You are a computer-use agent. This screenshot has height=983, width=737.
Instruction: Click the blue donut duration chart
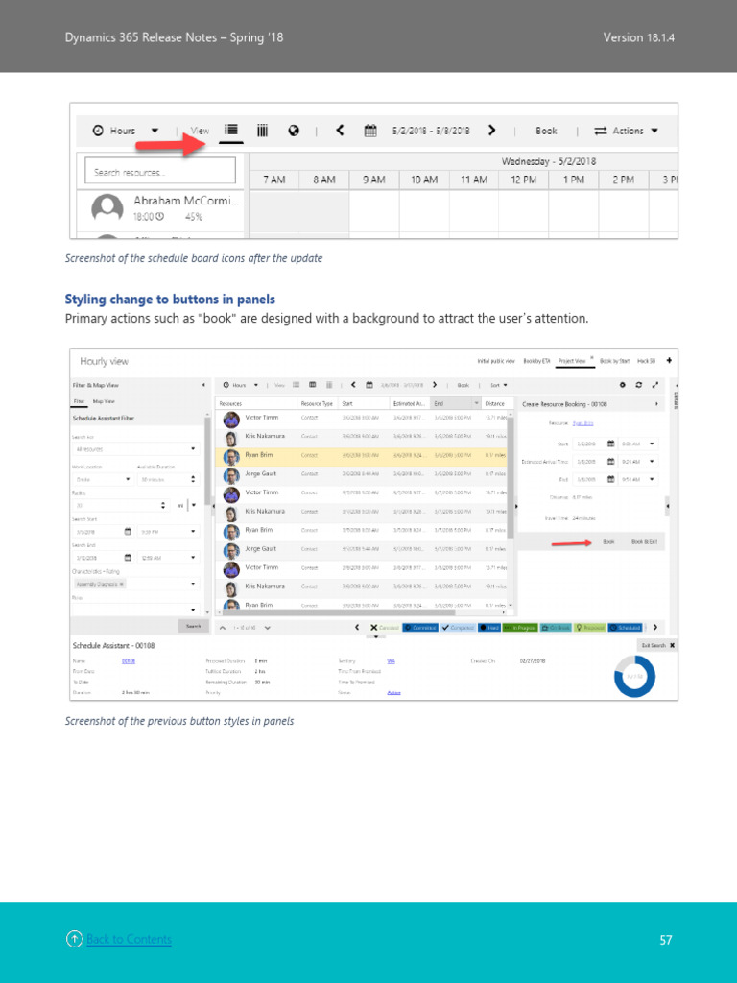coord(634,677)
